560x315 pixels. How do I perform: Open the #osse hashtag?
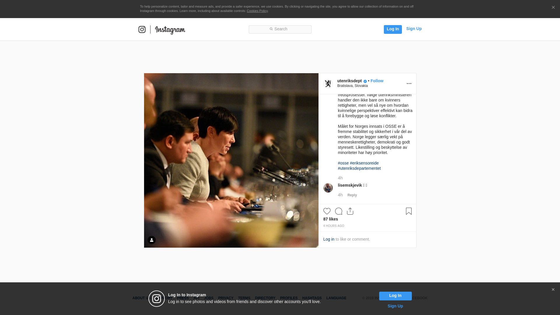pos(343,163)
